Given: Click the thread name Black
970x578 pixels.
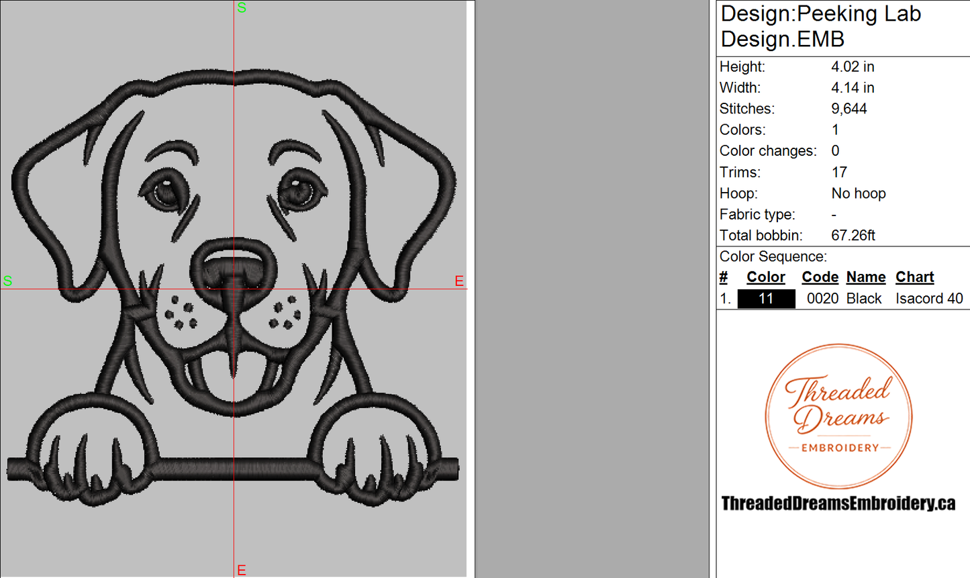Looking at the screenshot, I should point(864,299).
